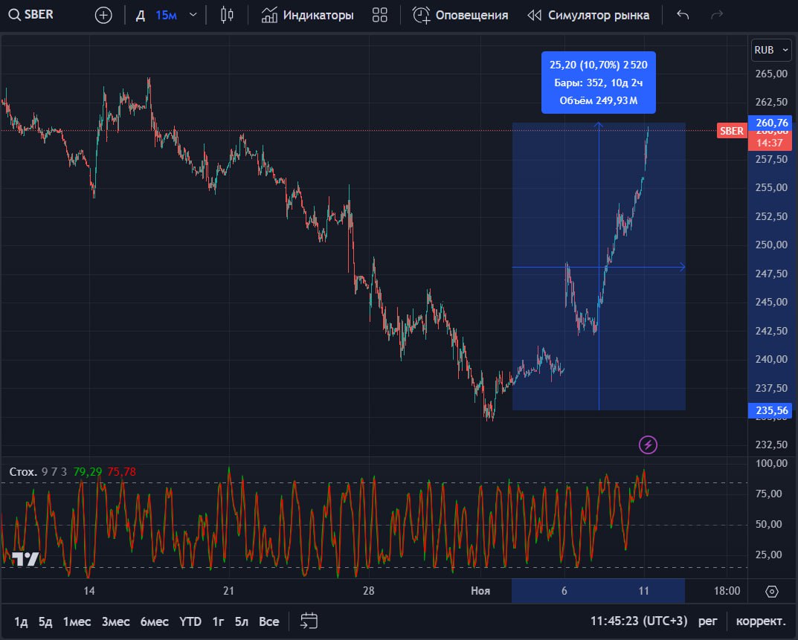The image size is (798, 640).
Task: Open the go-to-date calendar icon
Action: (309, 621)
